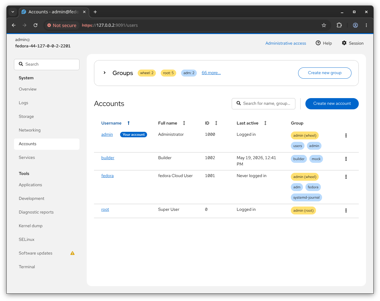
Task: Sort accounts by Username arrow icon
Action: (x=129, y=123)
